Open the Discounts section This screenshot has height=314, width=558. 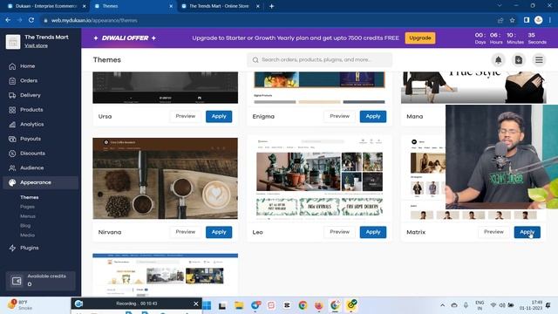click(x=32, y=154)
